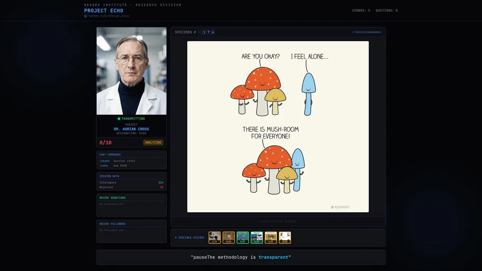Click the RECENT FOLLOWERS panel header
This screenshot has height=271, width=482.
[x=113, y=224]
